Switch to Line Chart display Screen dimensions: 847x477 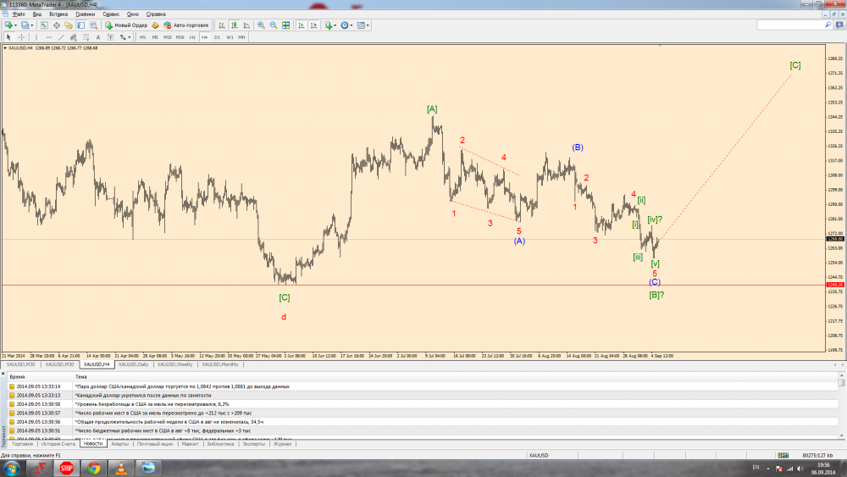pyautogui.click(x=246, y=25)
